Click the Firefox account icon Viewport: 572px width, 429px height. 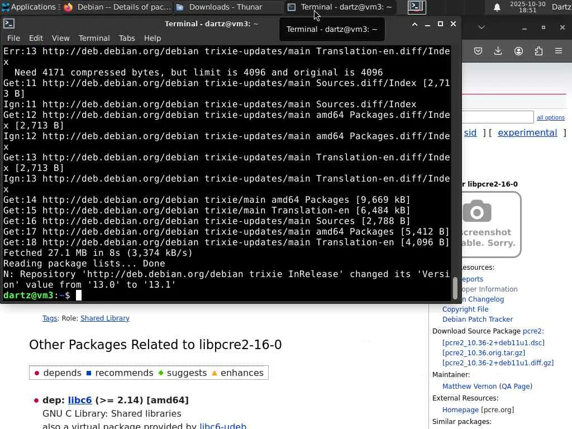(518, 51)
